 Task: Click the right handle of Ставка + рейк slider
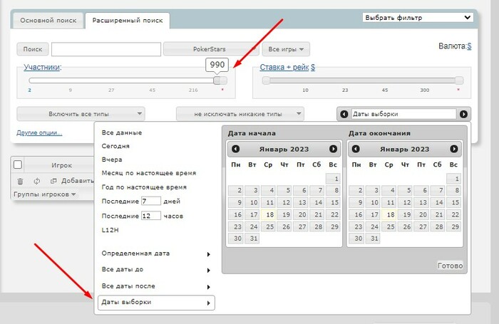(x=459, y=80)
